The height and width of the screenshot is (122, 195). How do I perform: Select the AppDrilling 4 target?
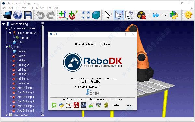pyautogui.click(x=25, y=101)
